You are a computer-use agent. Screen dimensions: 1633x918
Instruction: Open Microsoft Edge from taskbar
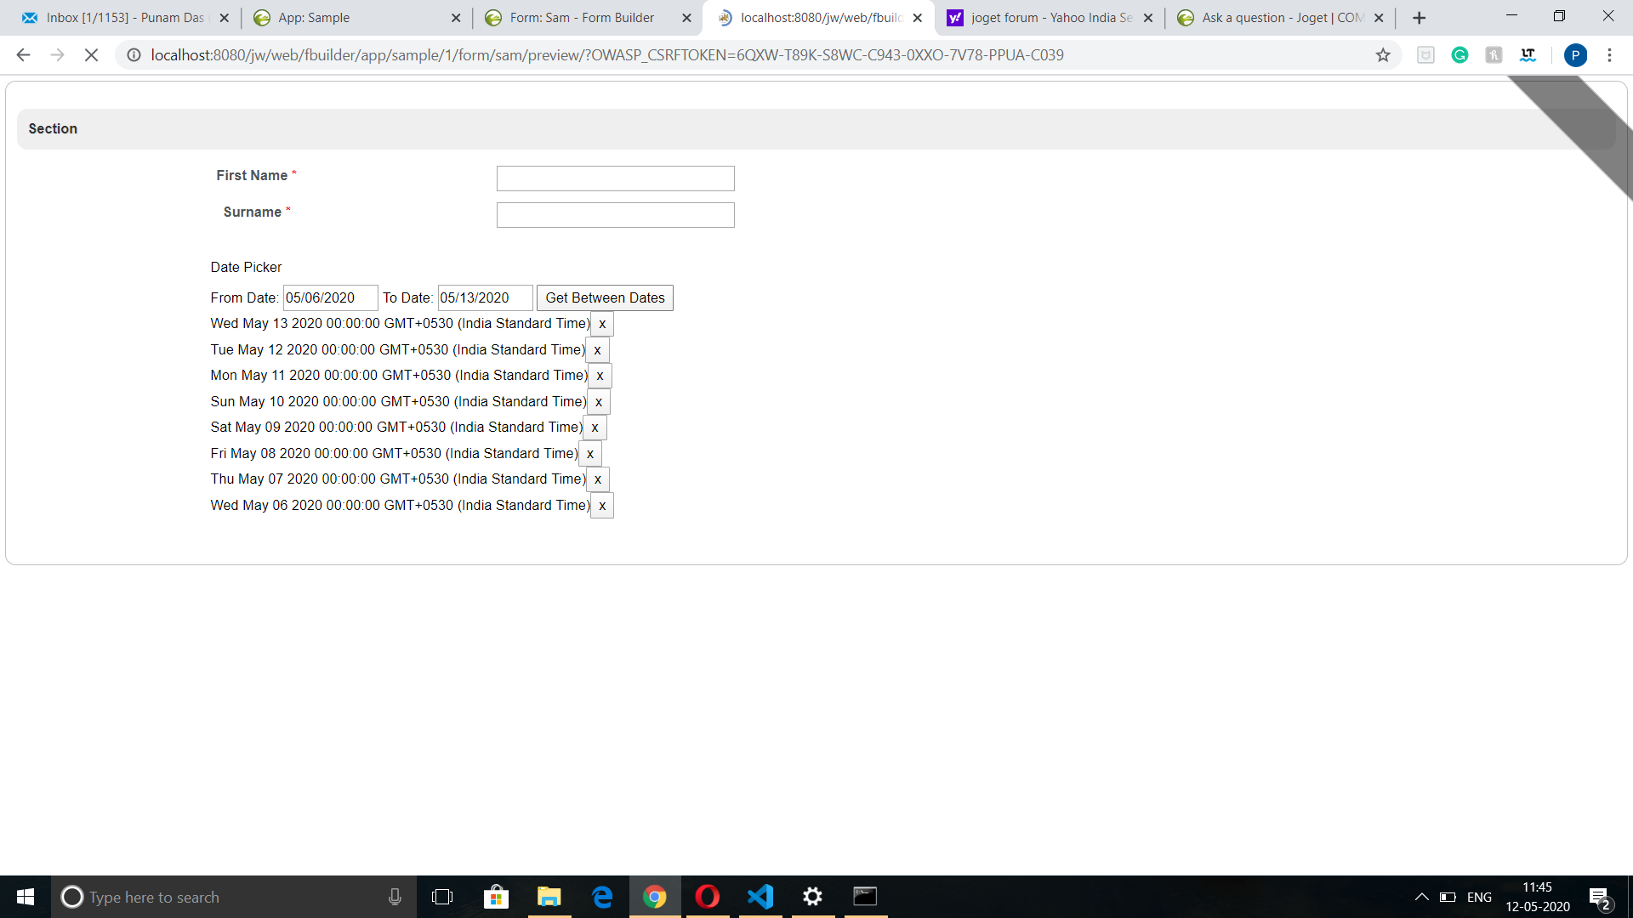(x=602, y=897)
